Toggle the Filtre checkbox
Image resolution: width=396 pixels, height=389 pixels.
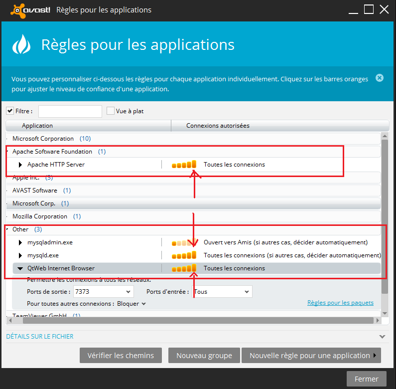click(10, 111)
